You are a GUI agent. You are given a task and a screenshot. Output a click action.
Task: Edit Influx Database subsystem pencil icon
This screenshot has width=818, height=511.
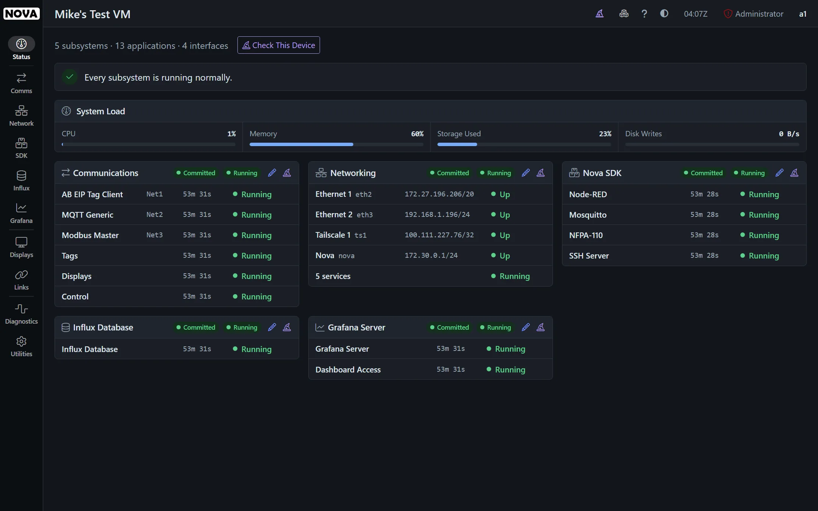(272, 327)
